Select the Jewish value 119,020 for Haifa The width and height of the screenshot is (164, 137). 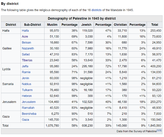tap(87, 31)
